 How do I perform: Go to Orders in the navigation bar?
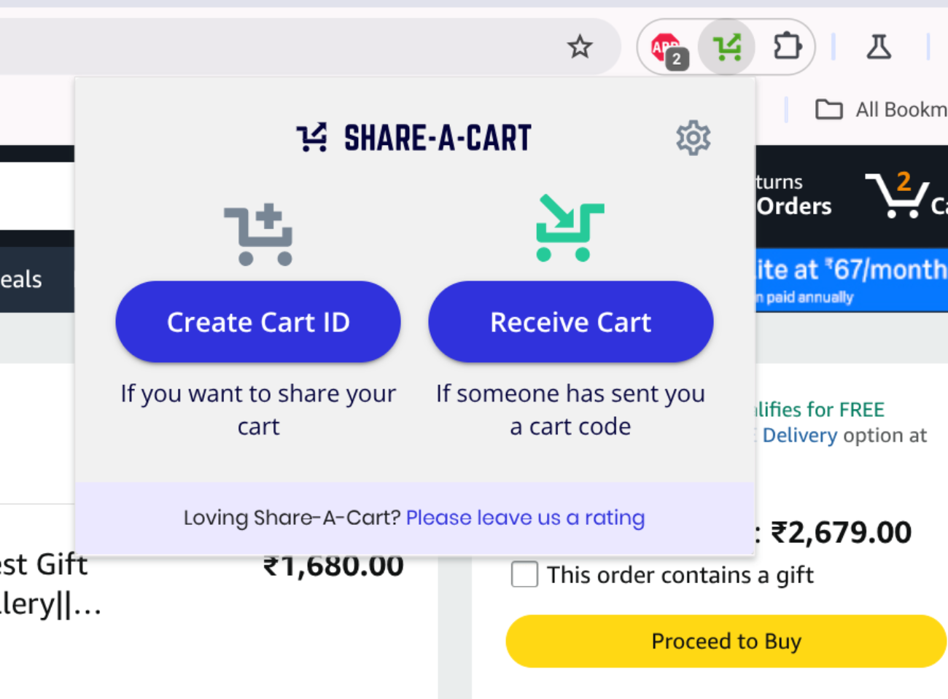(794, 206)
